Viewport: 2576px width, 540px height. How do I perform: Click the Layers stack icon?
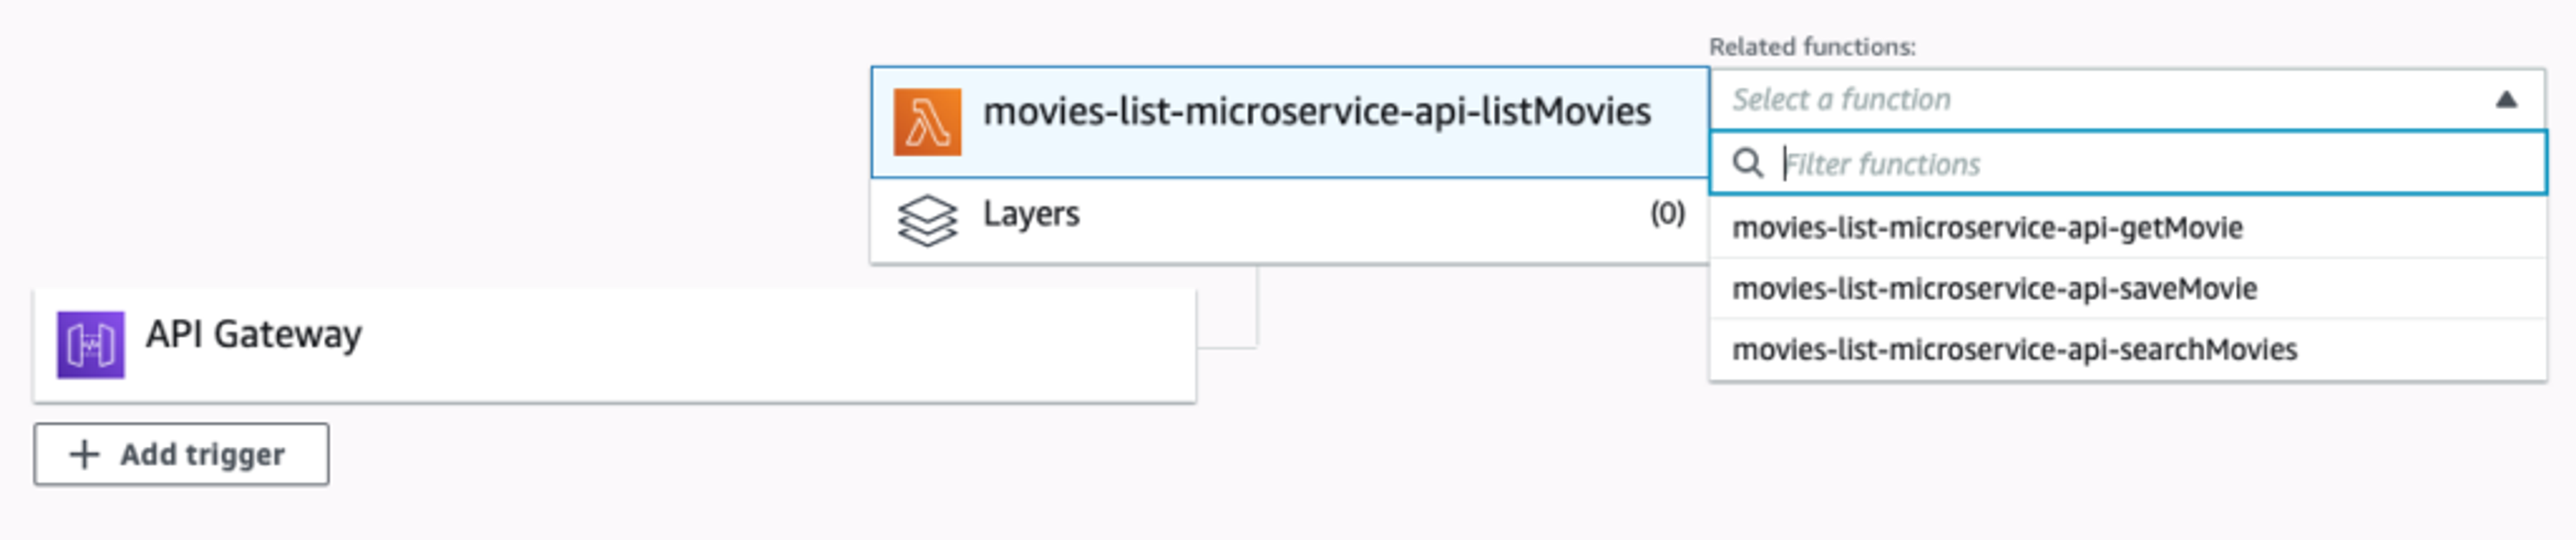tap(927, 220)
